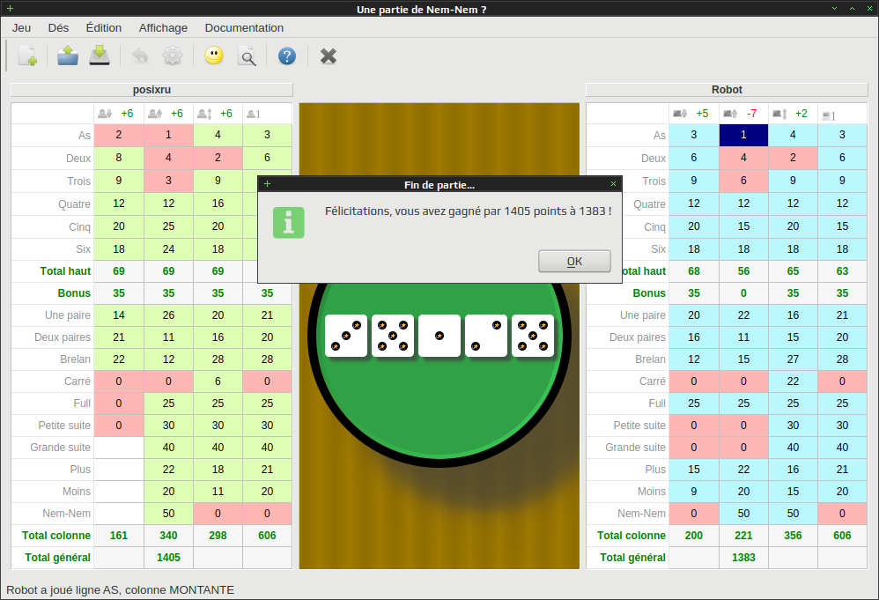Click the magnifier-over-page toolbar icon
The image size is (879, 600).
[247, 56]
